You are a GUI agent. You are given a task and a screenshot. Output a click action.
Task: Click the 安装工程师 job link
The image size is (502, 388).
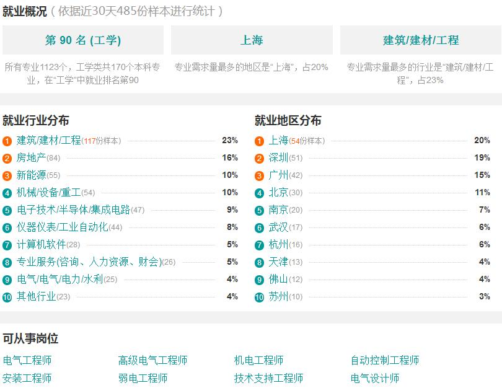click(x=27, y=378)
